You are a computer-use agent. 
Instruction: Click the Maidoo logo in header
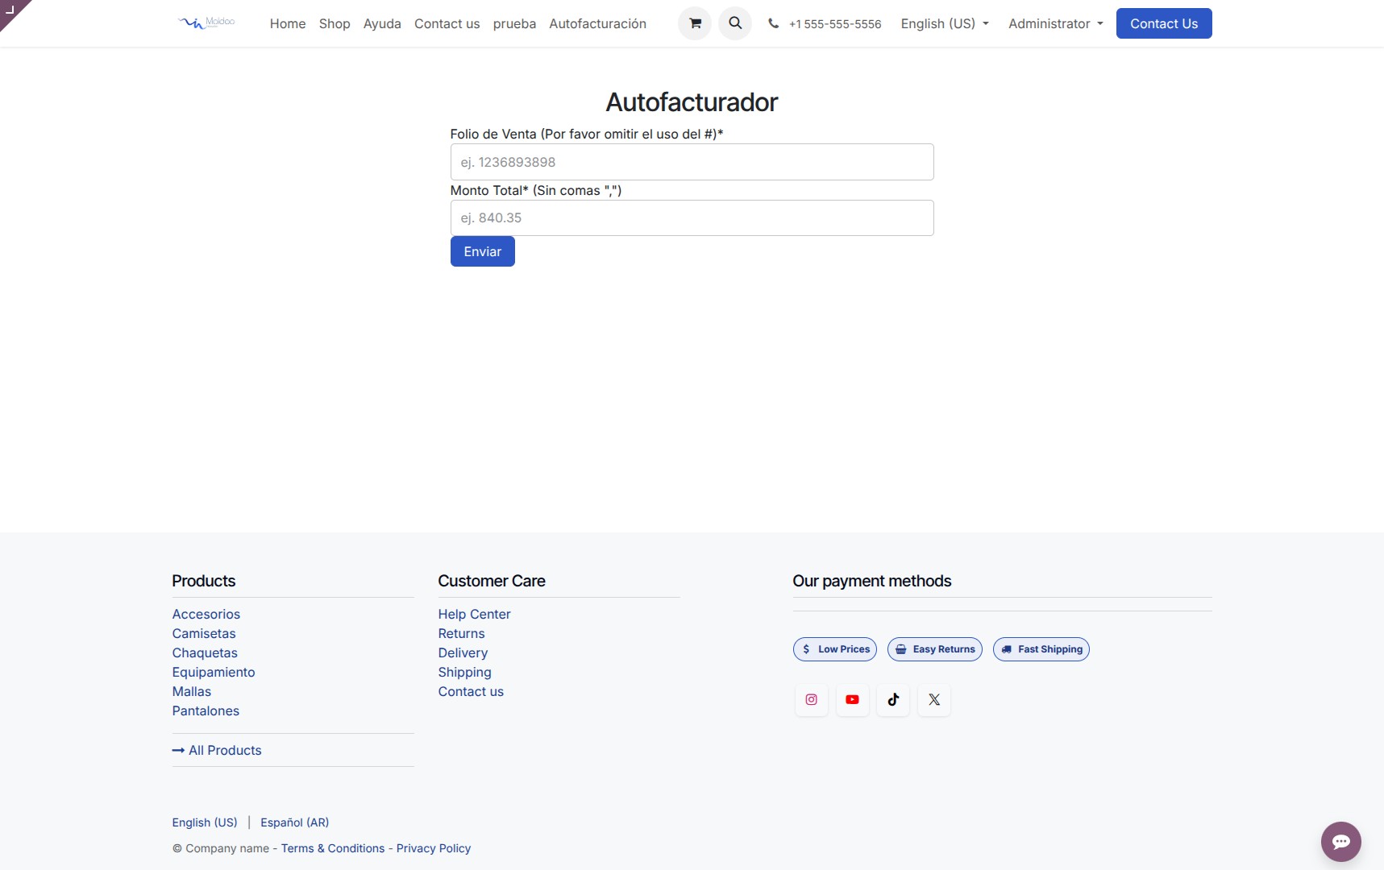pyautogui.click(x=206, y=23)
